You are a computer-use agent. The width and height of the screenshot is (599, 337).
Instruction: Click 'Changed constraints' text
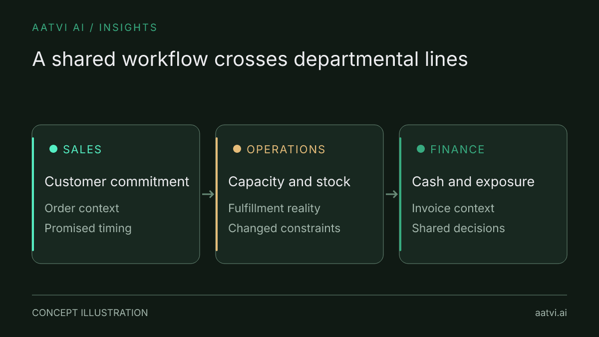[x=285, y=229]
